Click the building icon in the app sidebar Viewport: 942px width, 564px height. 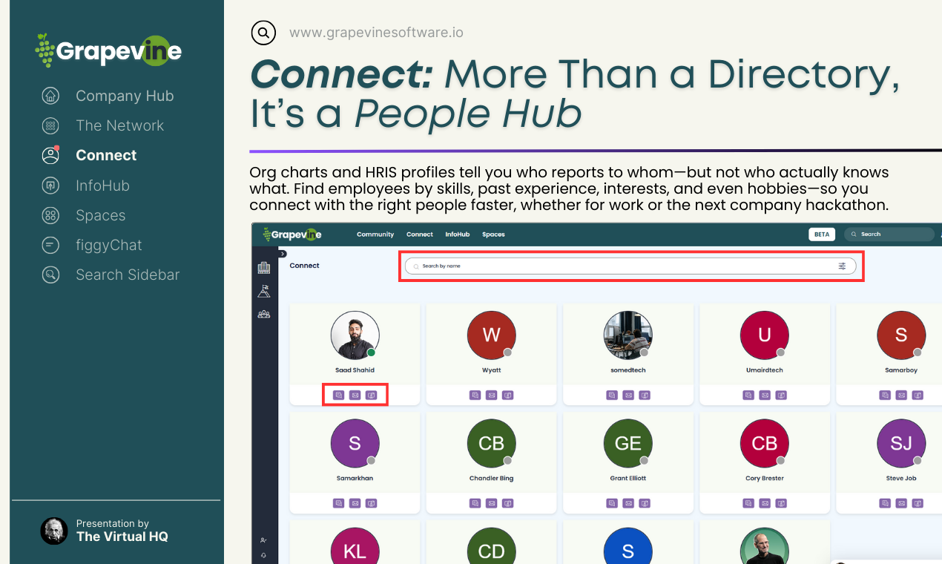[263, 269]
